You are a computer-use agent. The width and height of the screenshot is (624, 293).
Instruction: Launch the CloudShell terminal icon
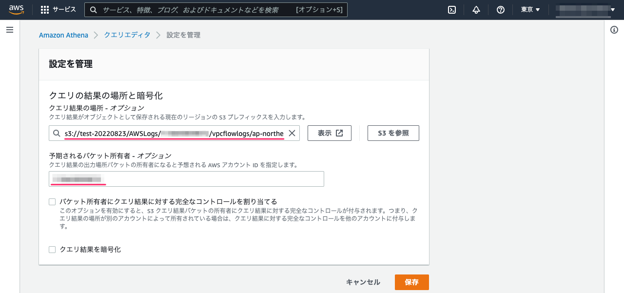(x=452, y=10)
